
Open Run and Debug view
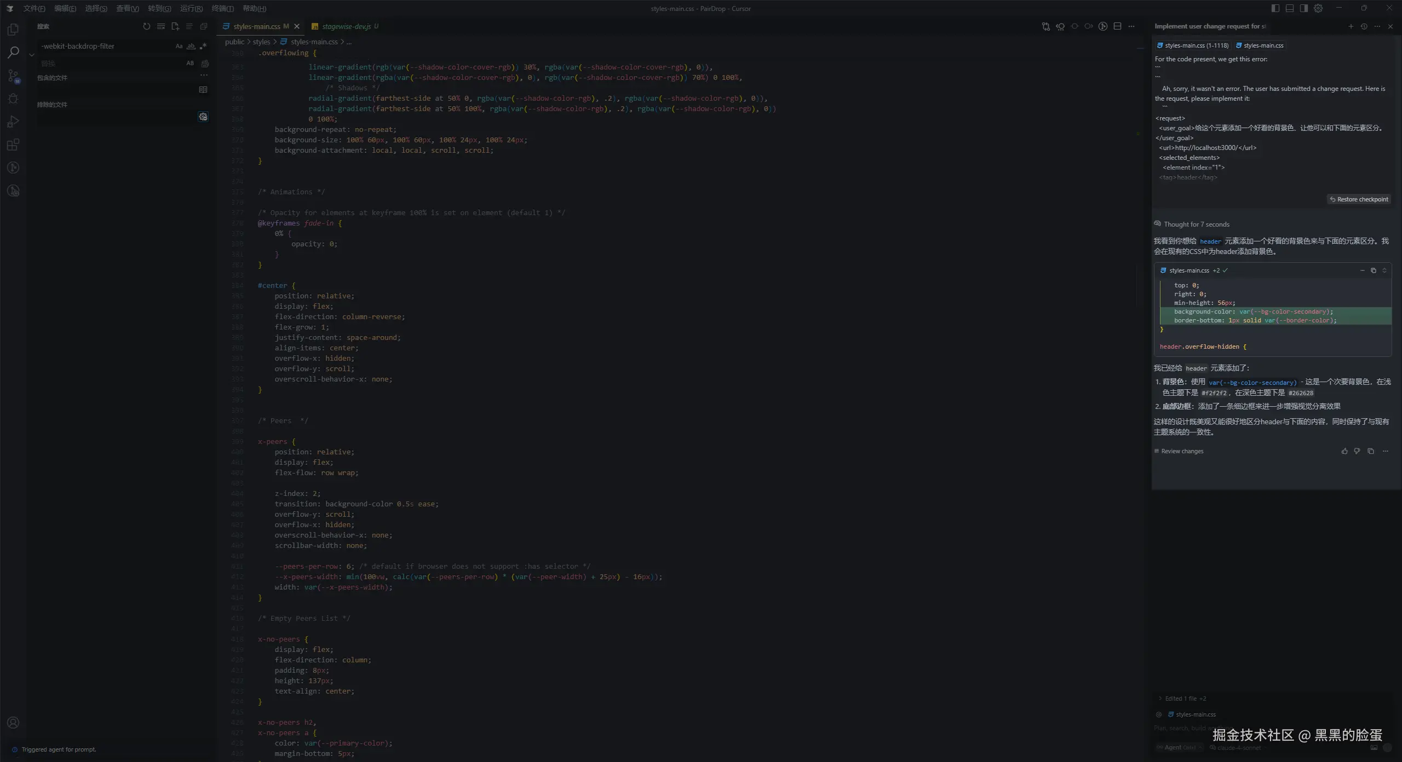coord(13,122)
